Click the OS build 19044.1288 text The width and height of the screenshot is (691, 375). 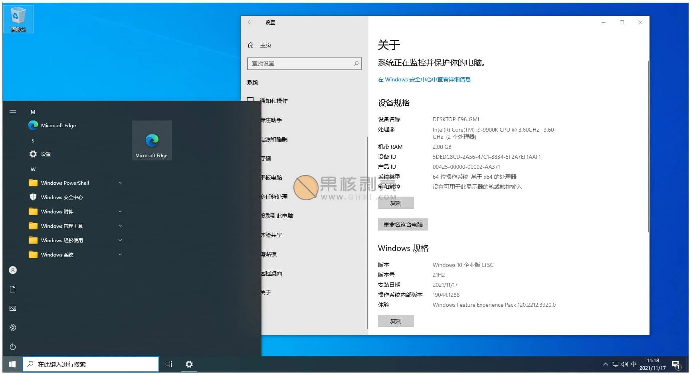446,295
